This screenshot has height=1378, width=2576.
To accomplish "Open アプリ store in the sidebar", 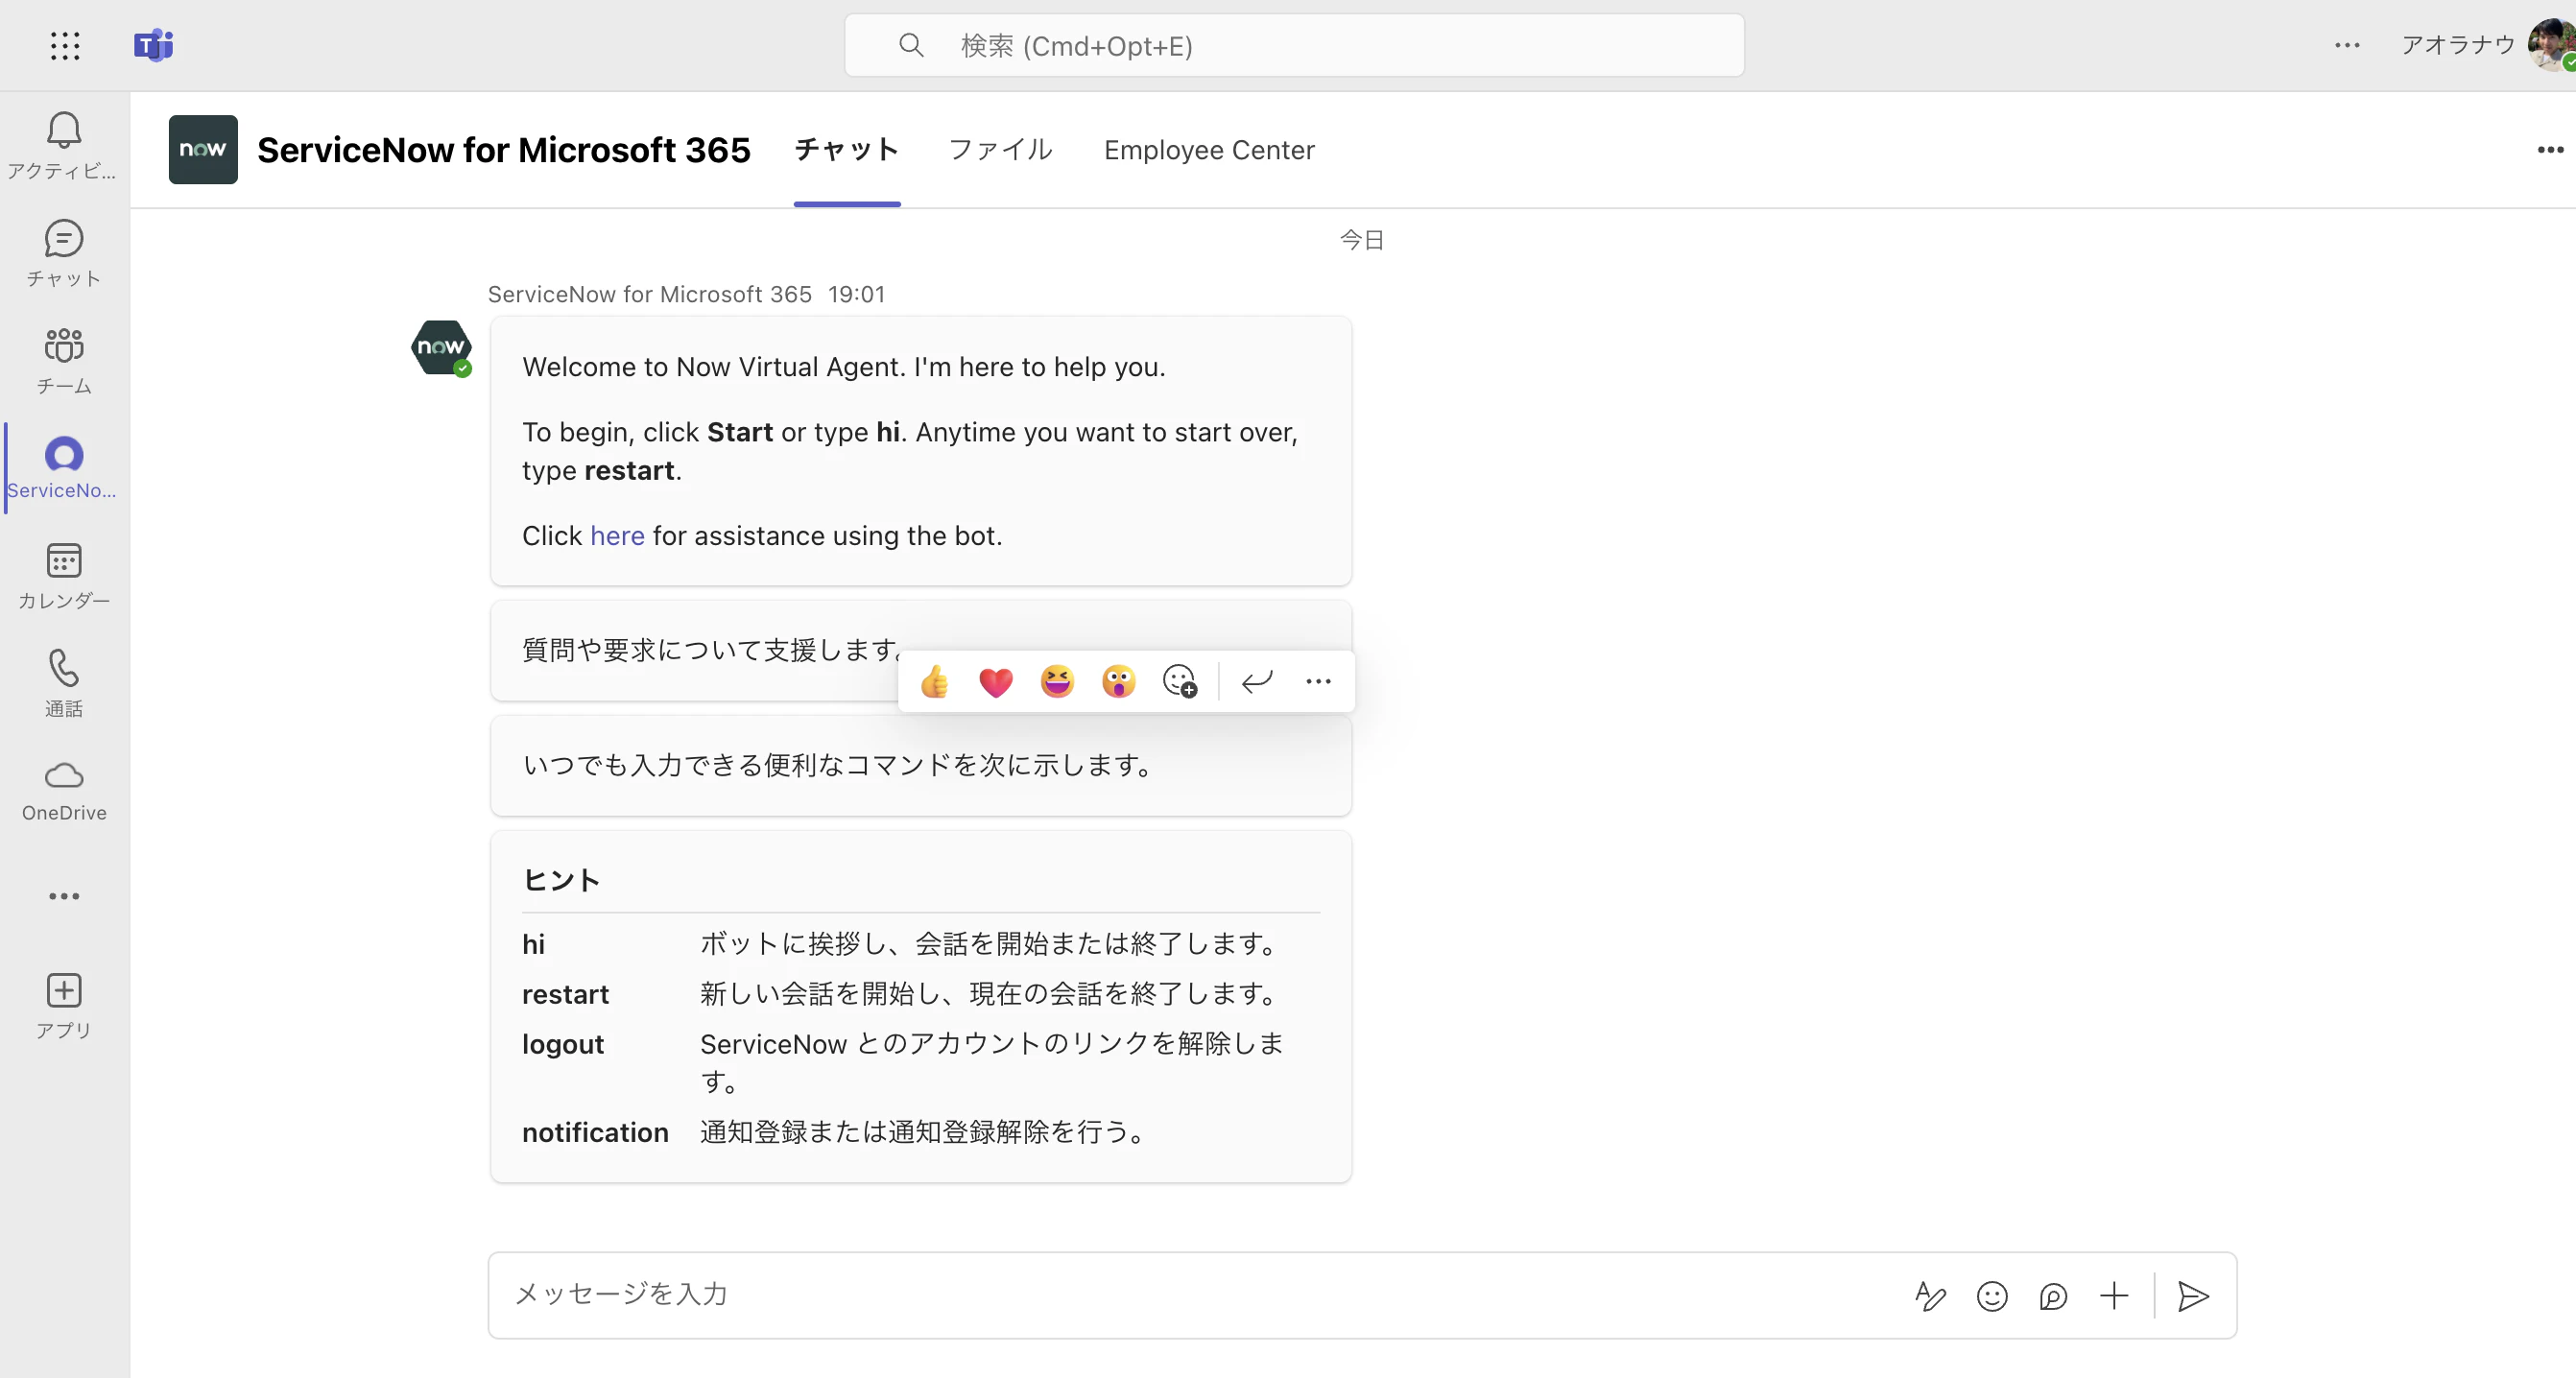I will click(x=64, y=1006).
